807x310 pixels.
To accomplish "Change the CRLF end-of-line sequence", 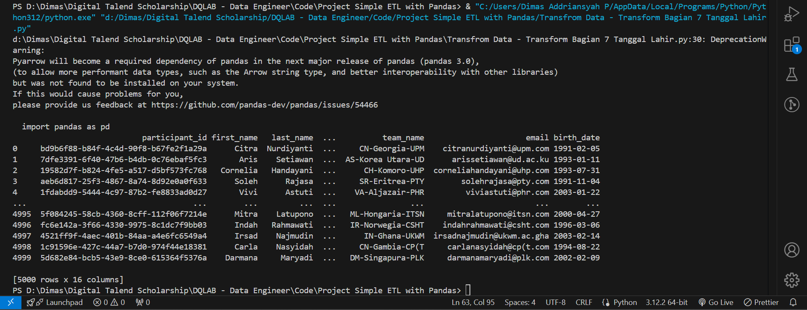I will pyautogui.click(x=584, y=302).
